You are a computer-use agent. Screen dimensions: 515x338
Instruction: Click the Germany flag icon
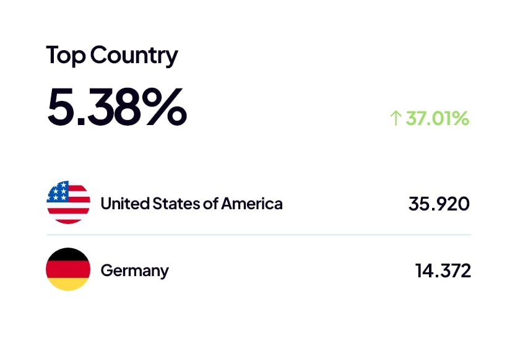coord(68,270)
